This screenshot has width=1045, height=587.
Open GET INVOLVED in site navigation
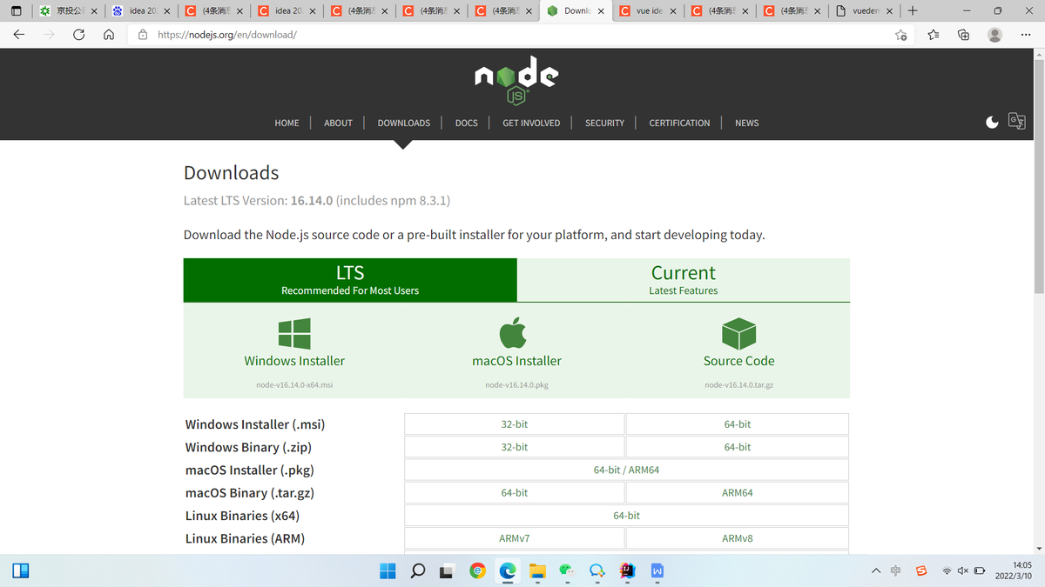point(531,123)
